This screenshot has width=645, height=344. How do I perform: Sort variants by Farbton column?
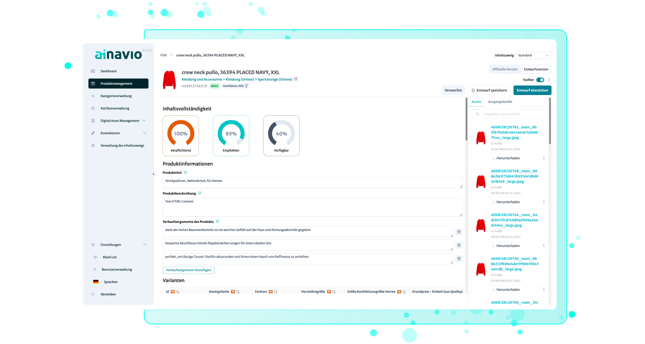[x=276, y=292]
